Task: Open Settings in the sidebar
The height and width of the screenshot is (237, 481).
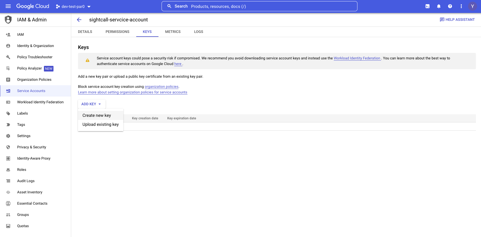Action: pyautogui.click(x=35, y=136)
